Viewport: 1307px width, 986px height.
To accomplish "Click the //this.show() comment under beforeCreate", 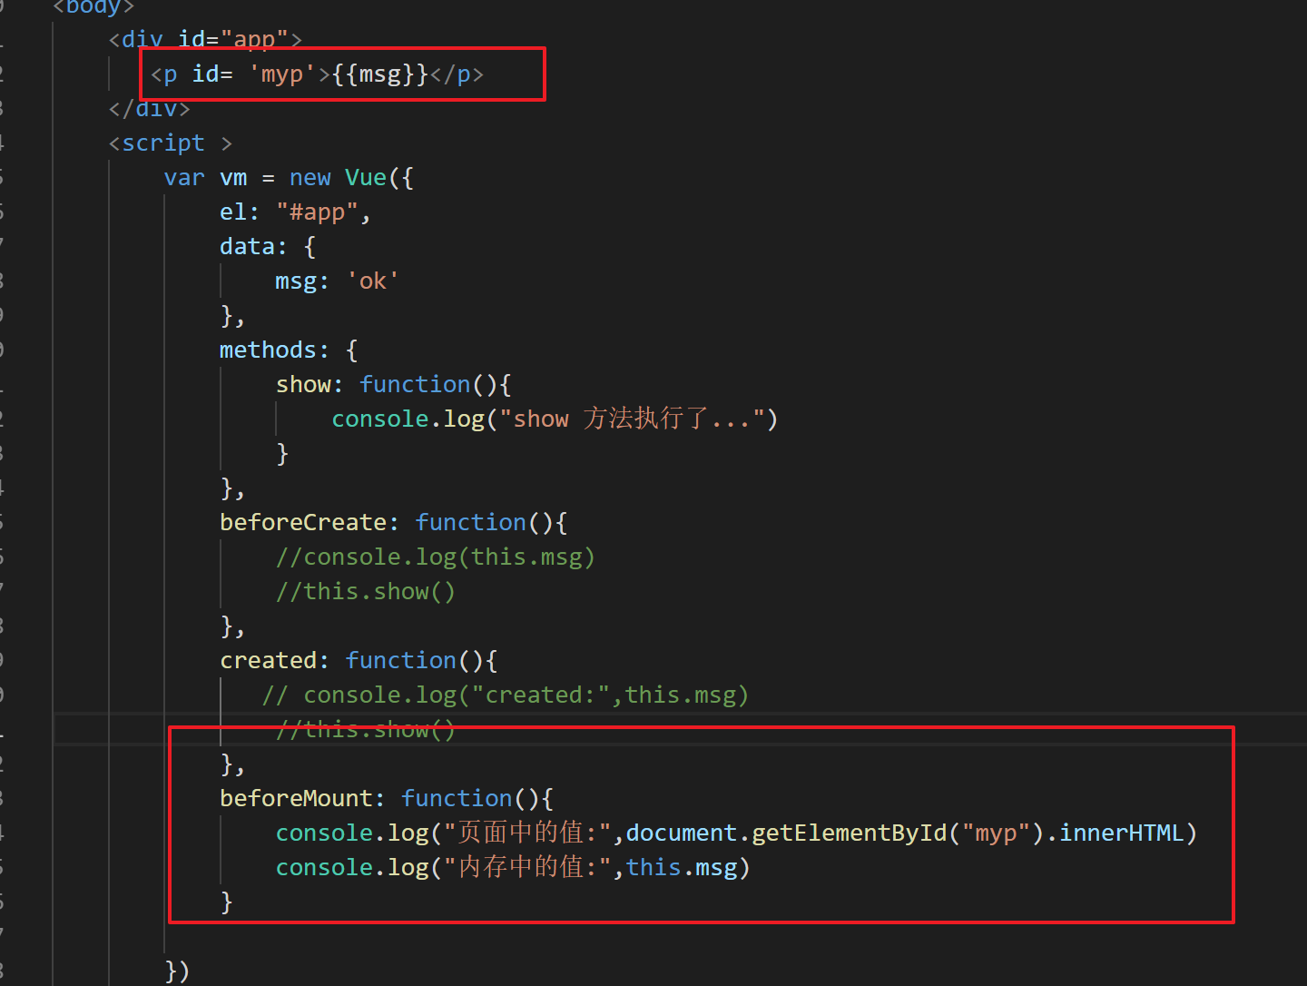I will (x=366, y=592).
